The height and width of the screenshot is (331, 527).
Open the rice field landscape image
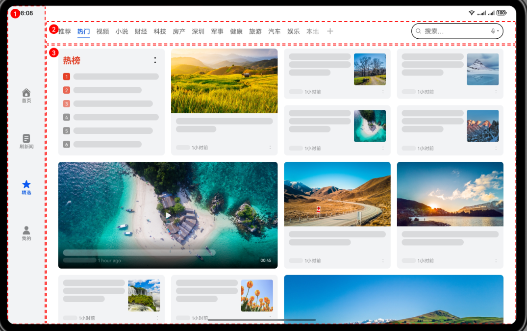[x=224, y=81]
